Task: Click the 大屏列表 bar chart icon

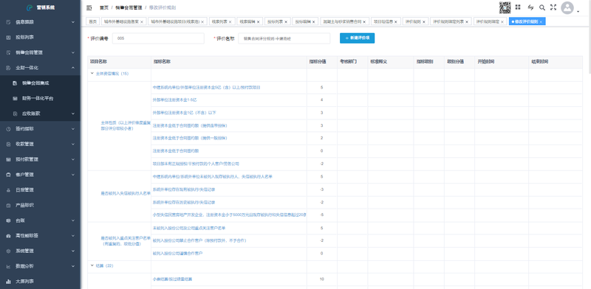Action: click(x=8, y=282)
